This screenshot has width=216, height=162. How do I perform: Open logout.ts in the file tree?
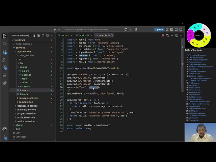(26, 75)
